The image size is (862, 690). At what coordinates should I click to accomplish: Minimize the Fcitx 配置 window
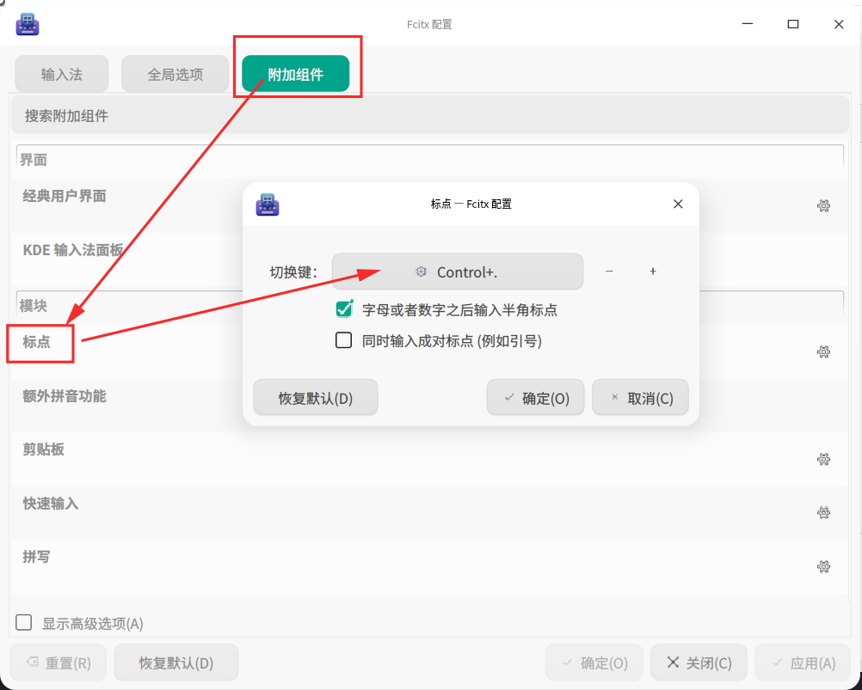(x=747, y=24)
